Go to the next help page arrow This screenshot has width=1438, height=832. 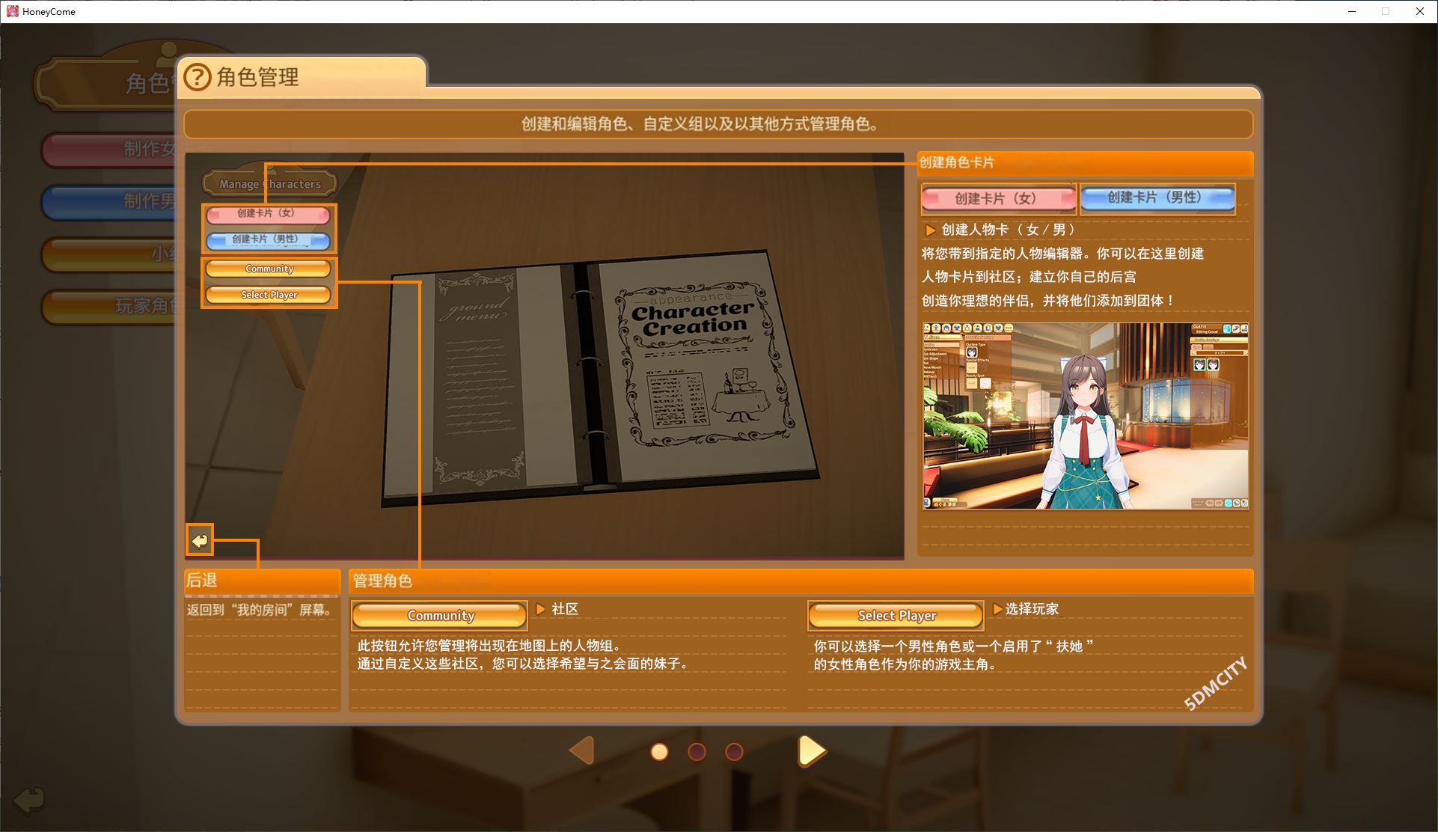pos(812,751)
